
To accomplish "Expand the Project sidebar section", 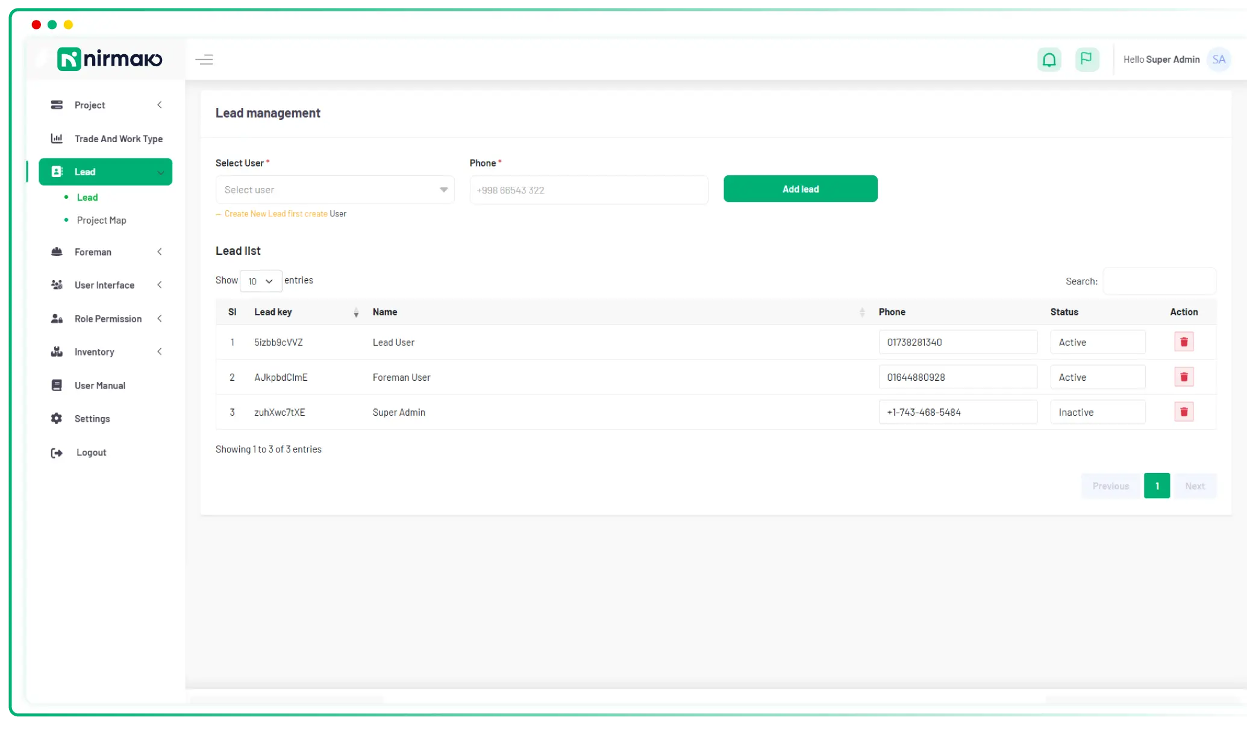I will [x=105, y=105].
